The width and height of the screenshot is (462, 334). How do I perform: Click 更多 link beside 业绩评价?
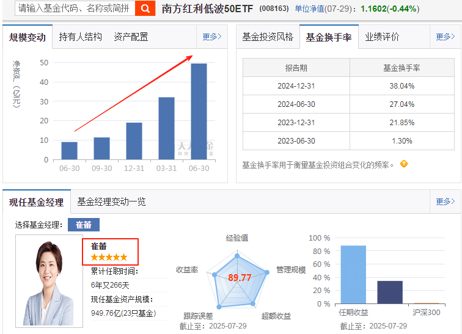(x=446, y=37)
